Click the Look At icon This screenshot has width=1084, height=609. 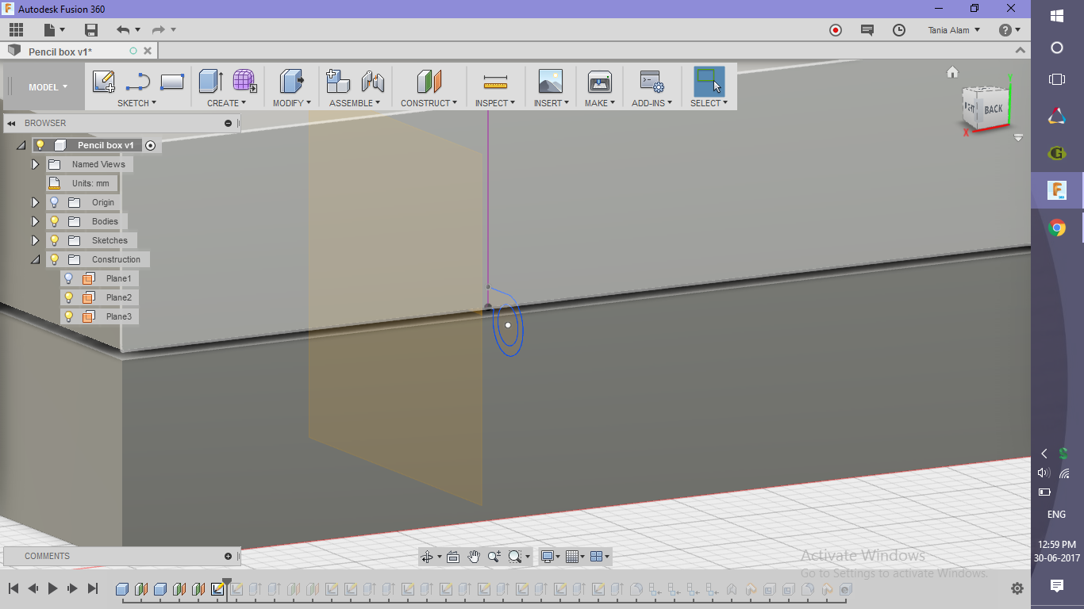pyautogui.click(x=453, y=557)
